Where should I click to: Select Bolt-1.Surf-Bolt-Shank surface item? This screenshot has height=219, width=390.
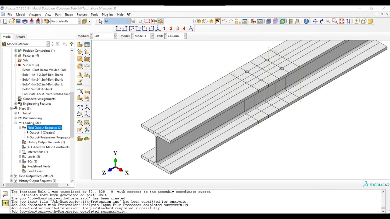click(x=37, y=89)
